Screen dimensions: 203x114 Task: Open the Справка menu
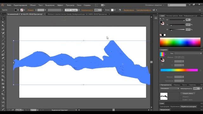87,5
